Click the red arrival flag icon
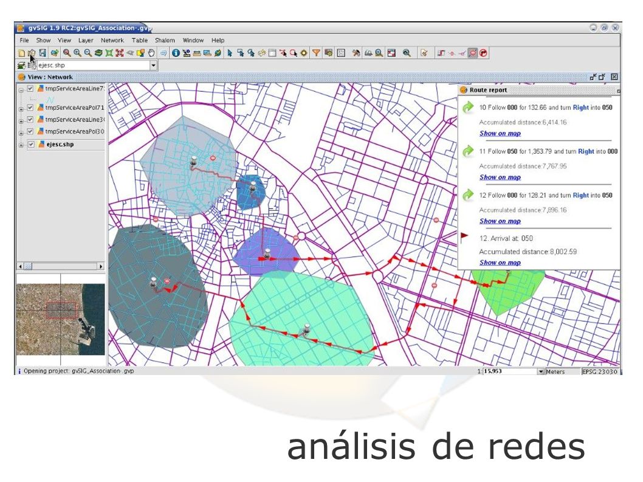 coord(464,236)
